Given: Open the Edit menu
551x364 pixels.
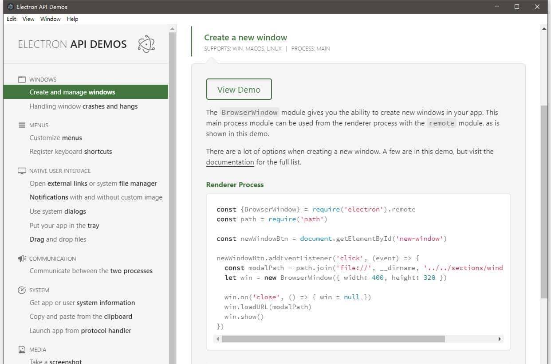Looking at the screenshot, I should point(12,19).
